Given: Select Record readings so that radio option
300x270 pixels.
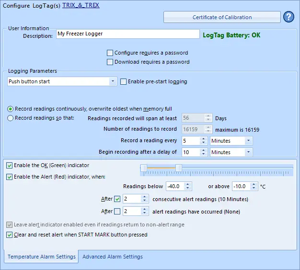Looking at the screenshot, I should pos(11,118).
